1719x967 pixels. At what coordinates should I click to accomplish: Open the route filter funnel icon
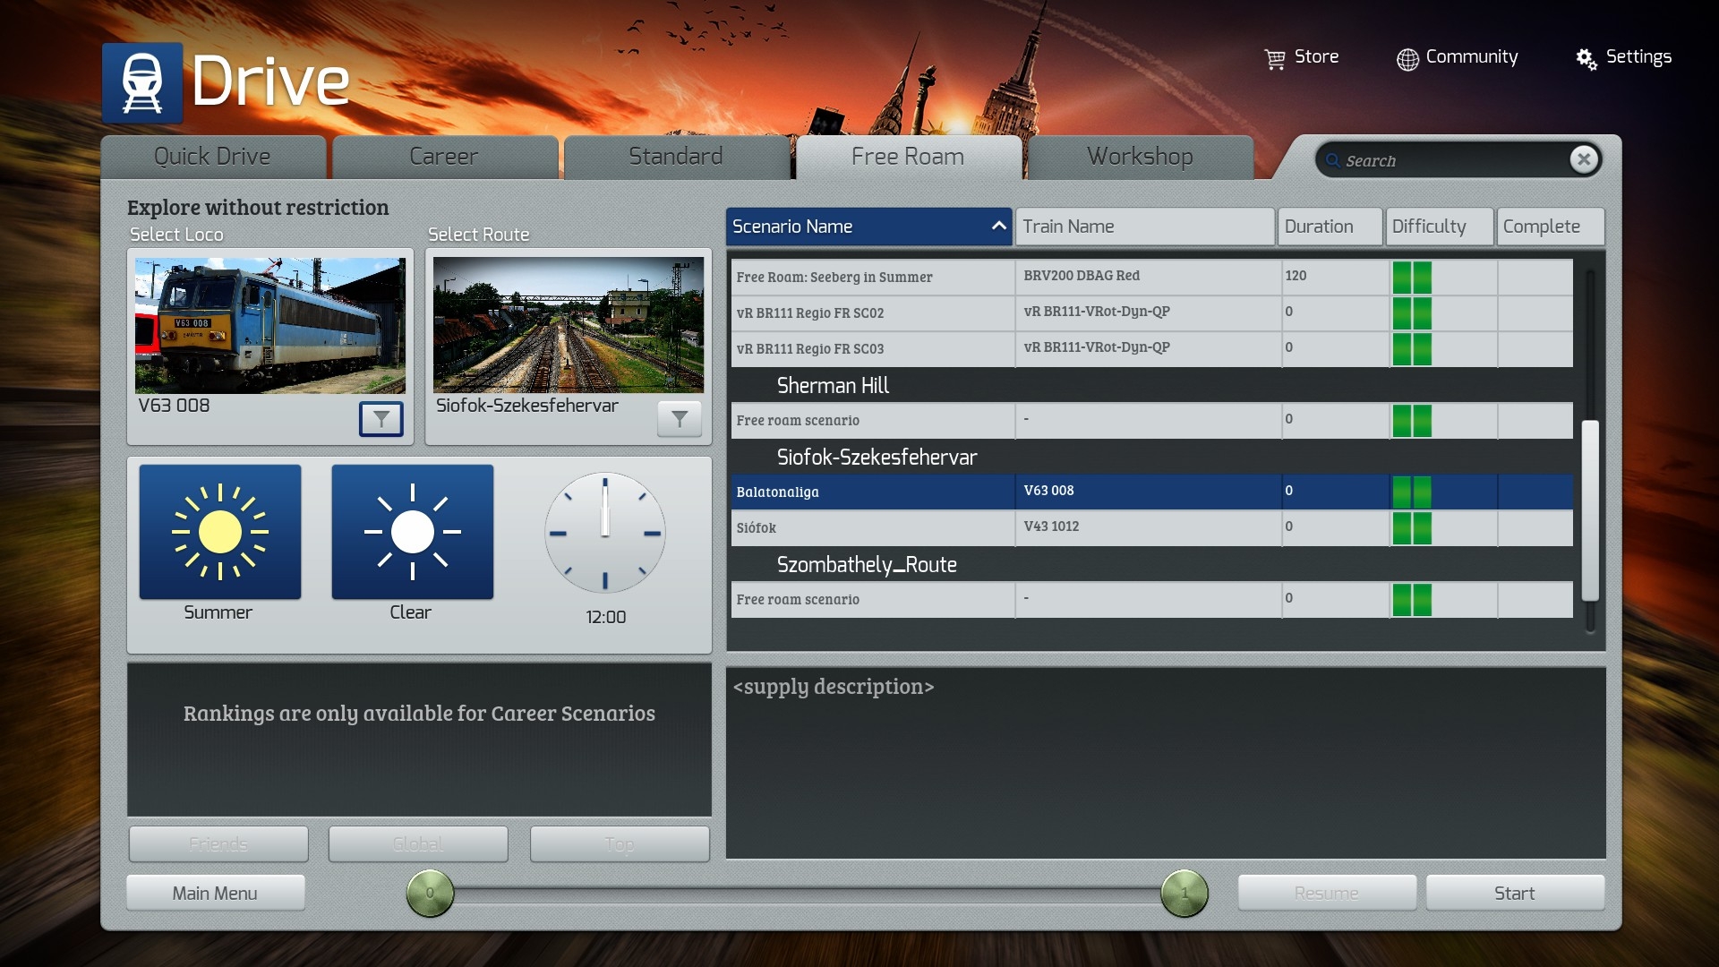point(680,418)
